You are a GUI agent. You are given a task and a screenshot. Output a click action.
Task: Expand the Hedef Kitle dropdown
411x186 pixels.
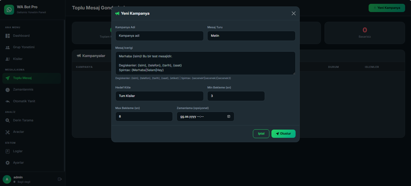click(x=159, y=96)
